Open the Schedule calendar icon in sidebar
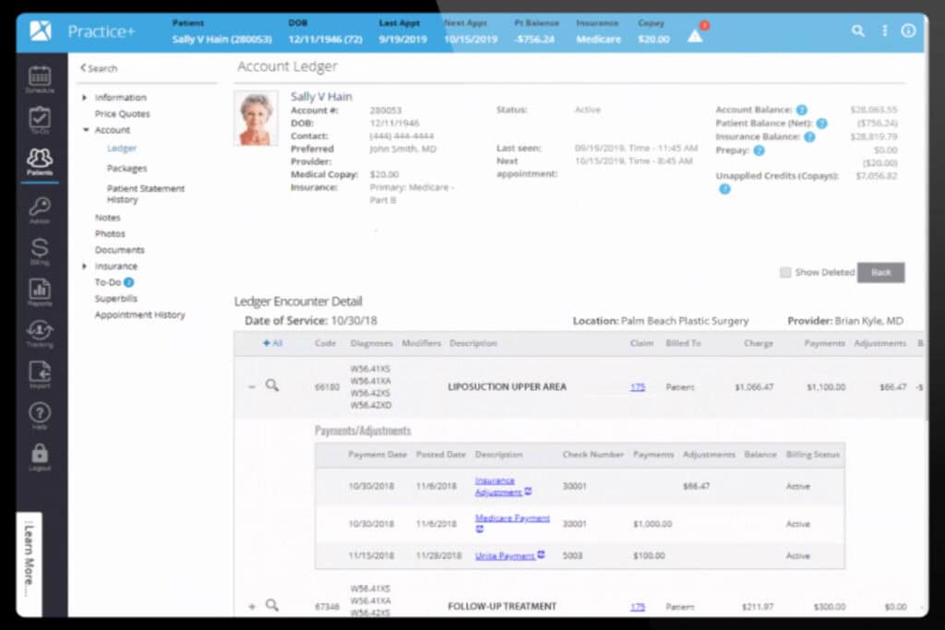This screenshot has width=945, height=630. tap(40, 77)
